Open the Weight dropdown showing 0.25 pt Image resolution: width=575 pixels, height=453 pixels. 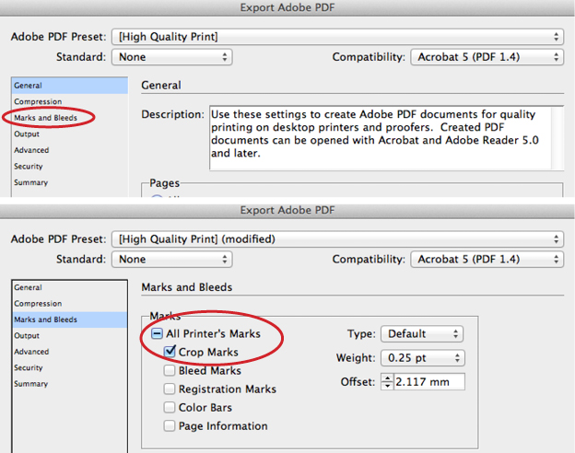[x=423, y=358]
